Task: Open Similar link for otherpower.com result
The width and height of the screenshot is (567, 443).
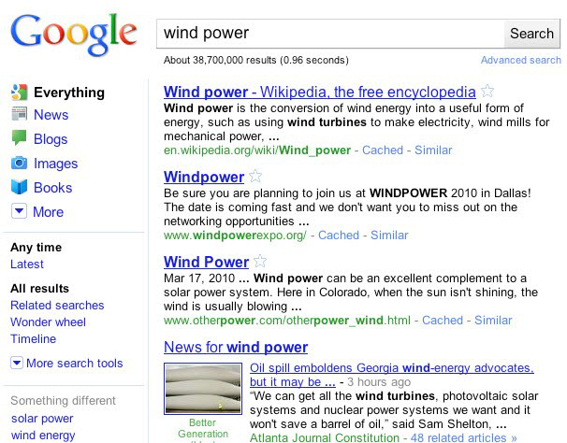Action: pyautogui.click(x=493, y=321)
